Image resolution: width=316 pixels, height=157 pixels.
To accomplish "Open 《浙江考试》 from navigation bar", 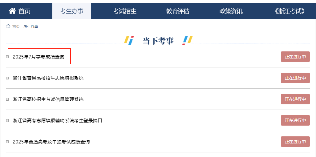I will point(290,11).
